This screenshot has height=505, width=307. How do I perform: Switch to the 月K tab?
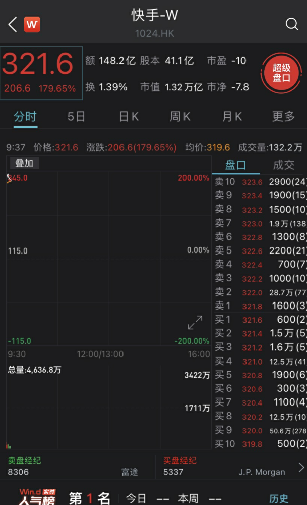[232, 117]
